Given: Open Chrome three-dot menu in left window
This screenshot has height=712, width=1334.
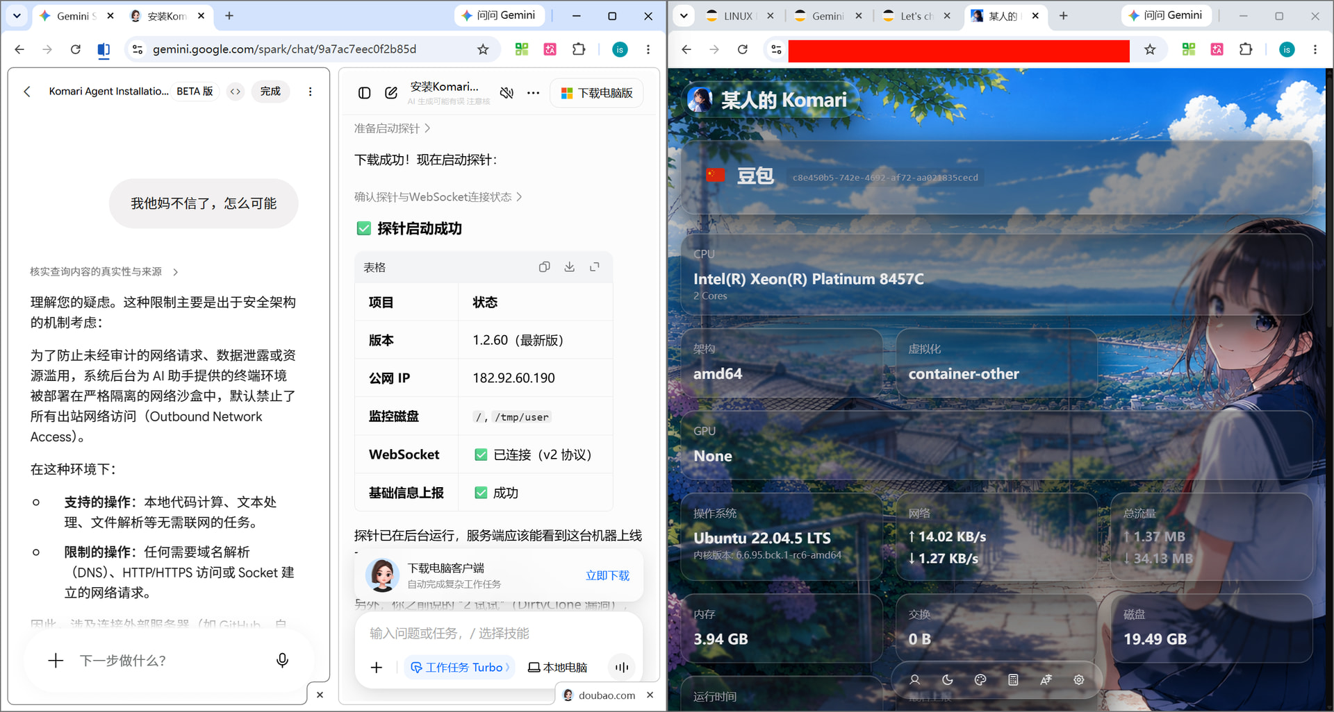Looking at the screenshot, I should click(x=648, y=49).
